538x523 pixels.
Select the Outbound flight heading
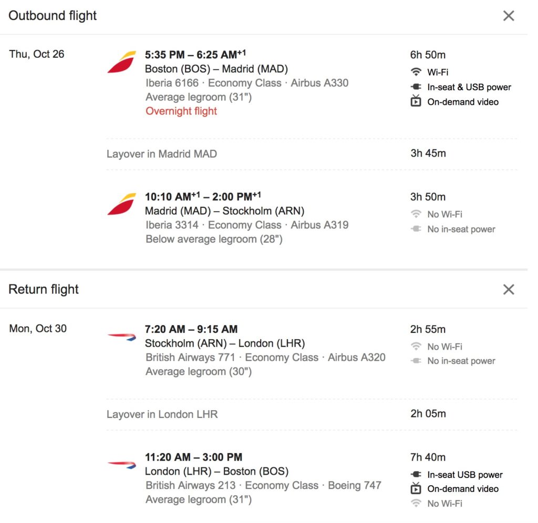pyautogui.click(x=53, y=16)
